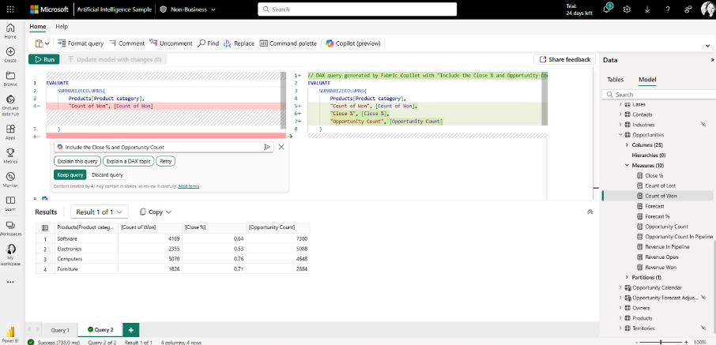The height and width of the screenshot is (345, 716).
Task: Open the app launcher waffle icon
Action: pyautogui.click(x=10, y=9)
